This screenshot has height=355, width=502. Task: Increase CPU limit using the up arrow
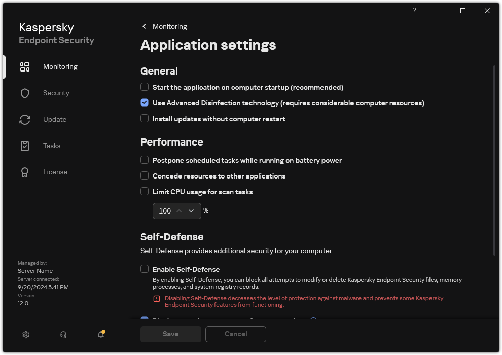[178, 211]
